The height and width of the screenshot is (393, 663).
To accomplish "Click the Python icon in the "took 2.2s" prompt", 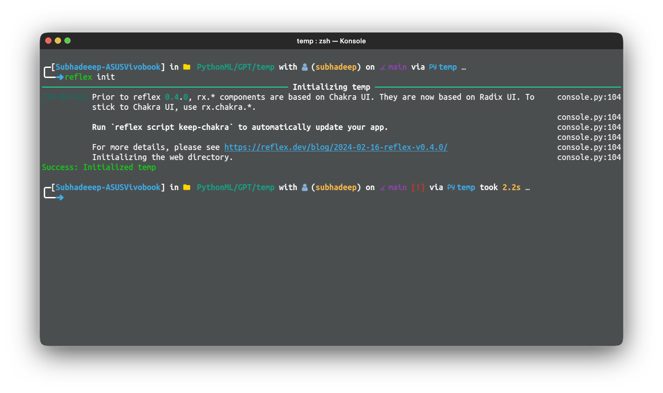I will coord(451,187).
